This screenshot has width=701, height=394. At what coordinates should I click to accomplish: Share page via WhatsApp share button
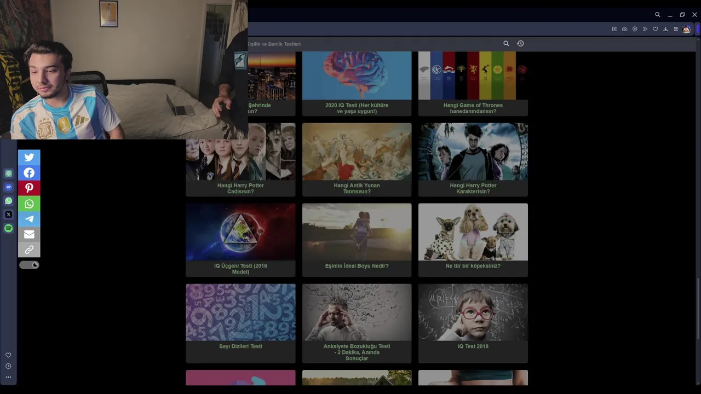(x=29, y=204)
